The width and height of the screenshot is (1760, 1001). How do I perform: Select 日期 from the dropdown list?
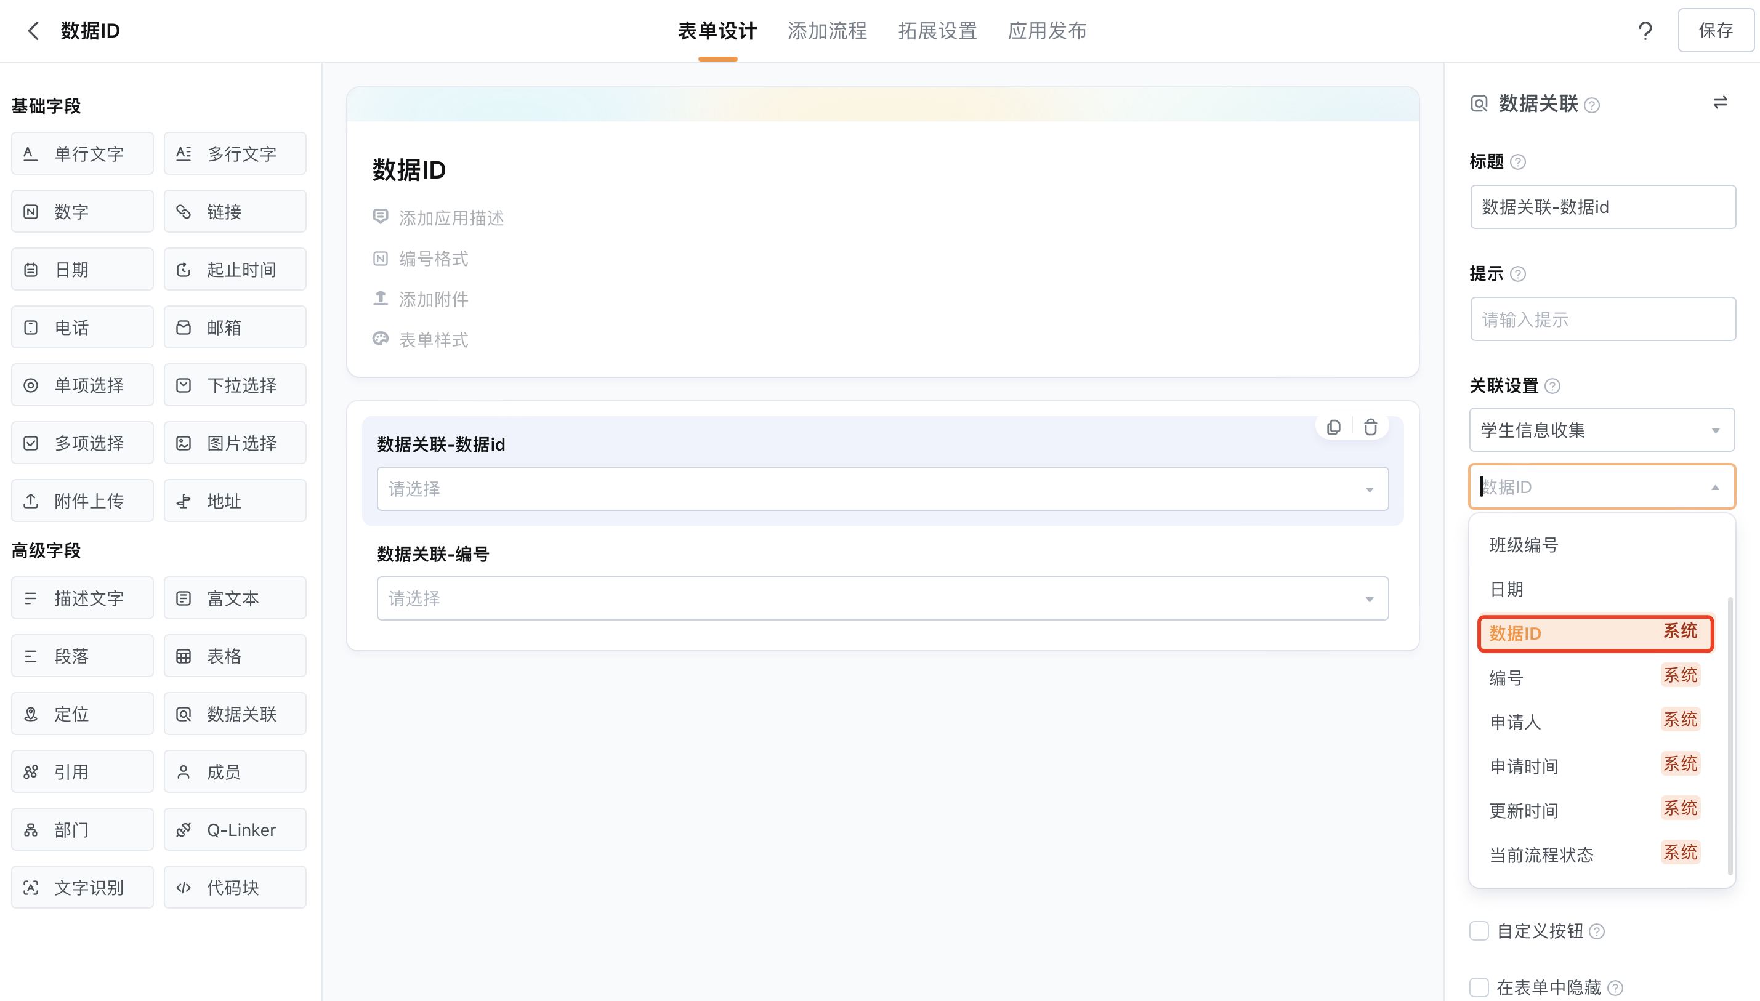pos(1595,589)
